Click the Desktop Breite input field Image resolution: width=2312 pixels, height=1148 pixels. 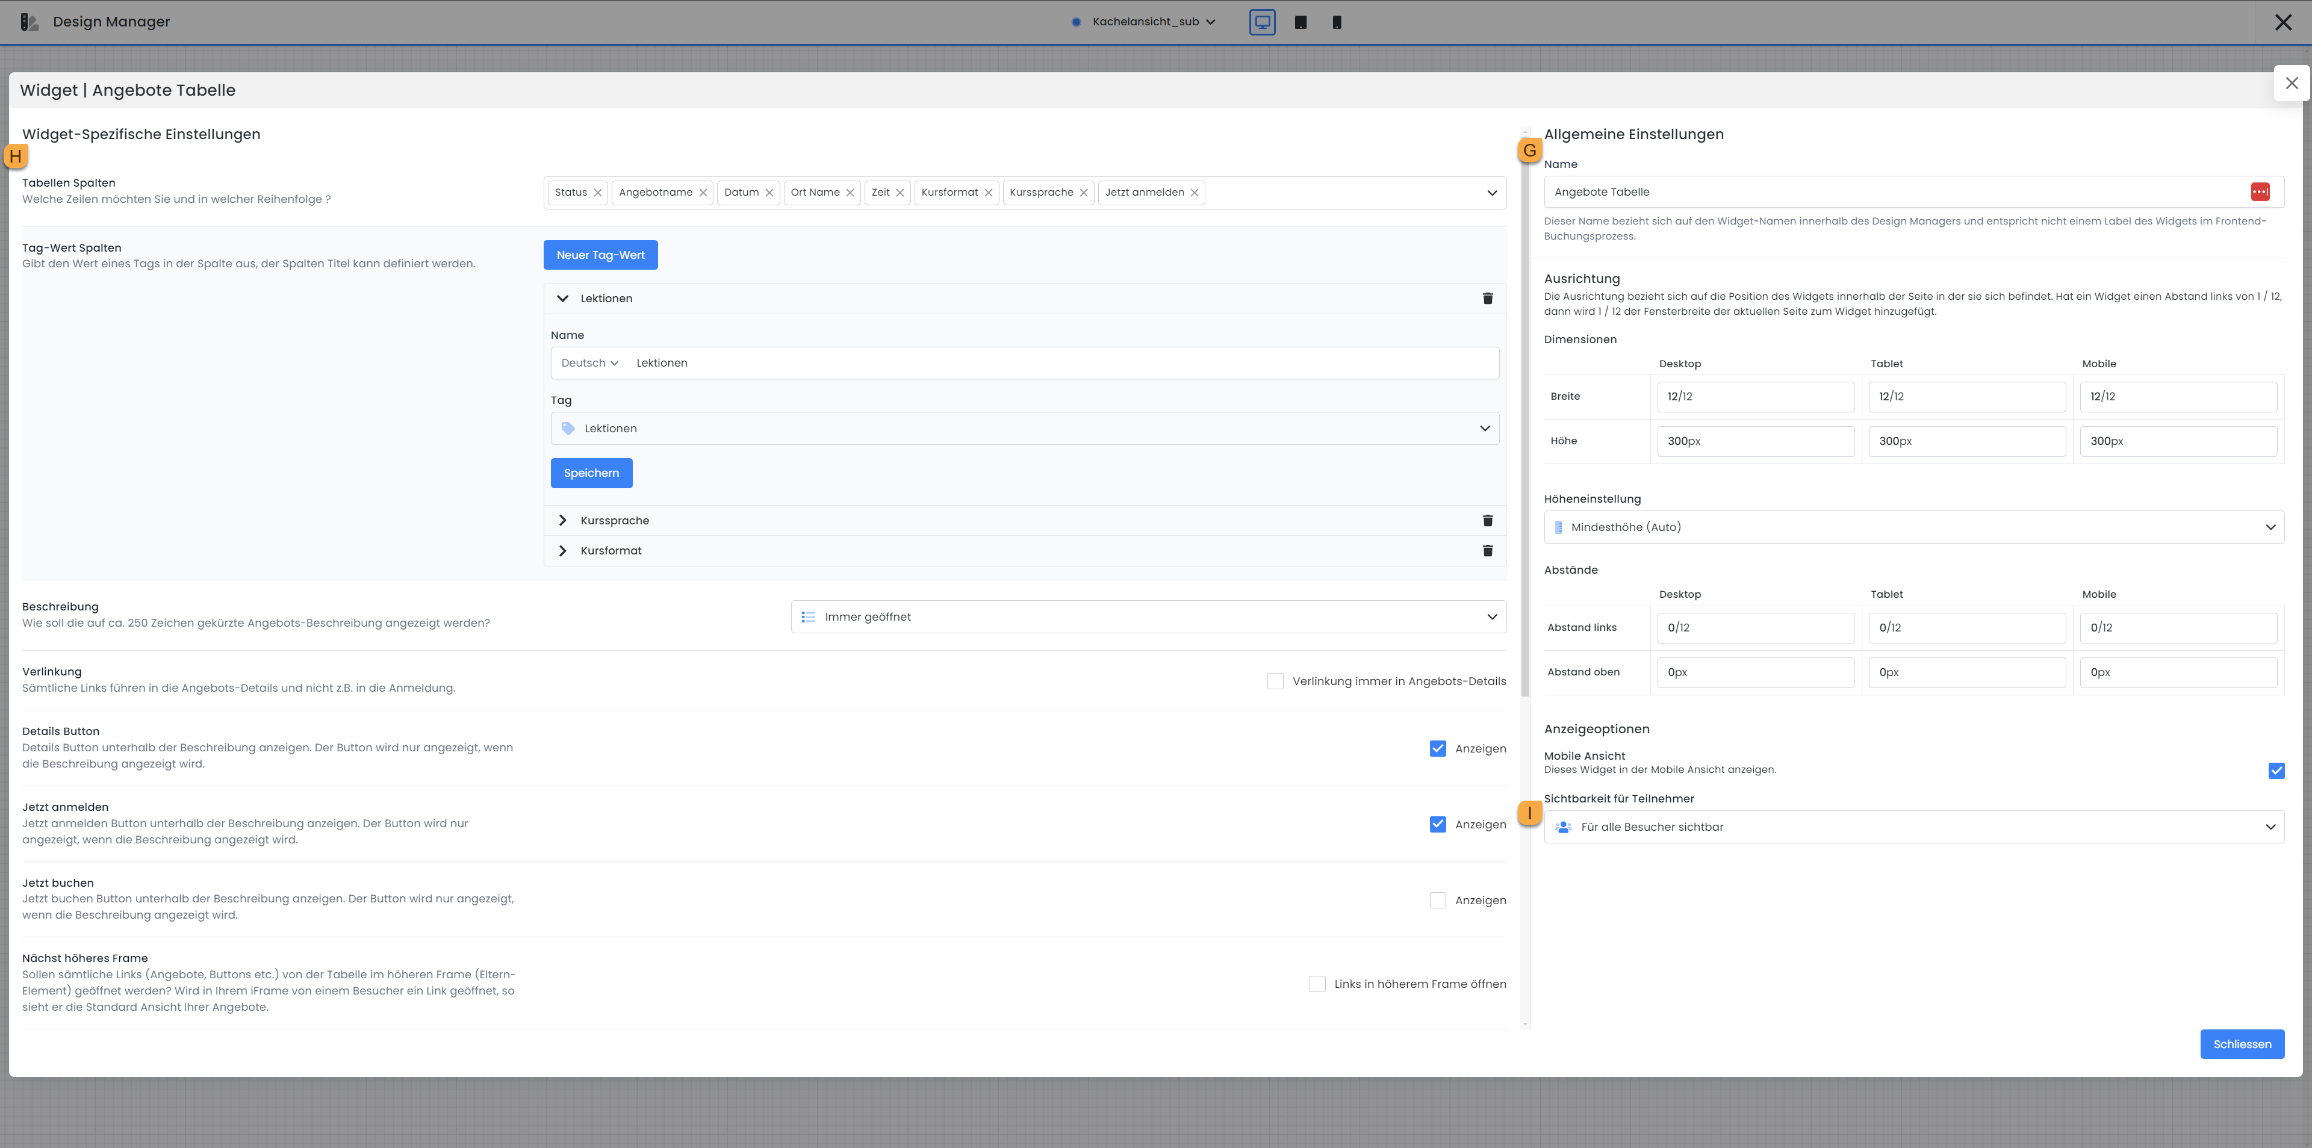coord(1754,397)
